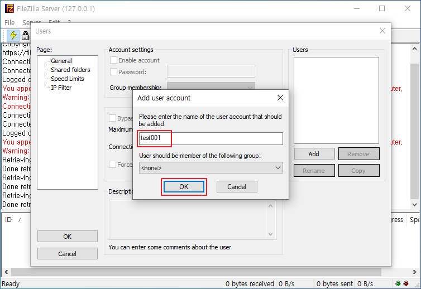This screenshot has height=289, width=421.
Task: Select Speed Limits page
Action: [68, 79]
